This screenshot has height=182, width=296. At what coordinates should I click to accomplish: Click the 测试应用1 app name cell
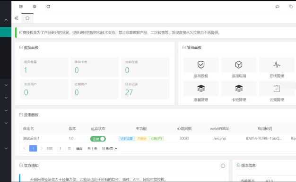31,138
